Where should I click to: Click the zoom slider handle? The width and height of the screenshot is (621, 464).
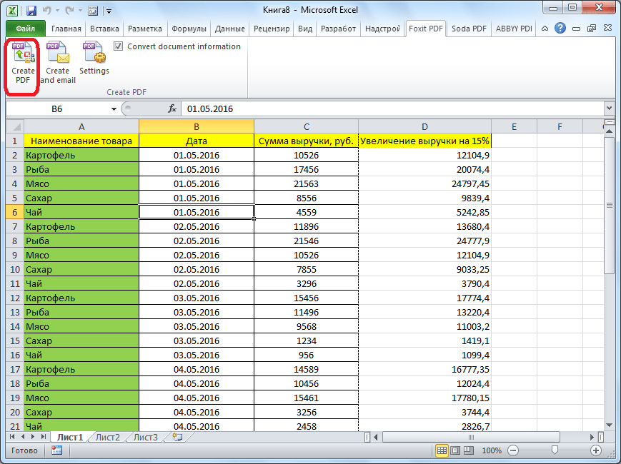coord(555,450)
